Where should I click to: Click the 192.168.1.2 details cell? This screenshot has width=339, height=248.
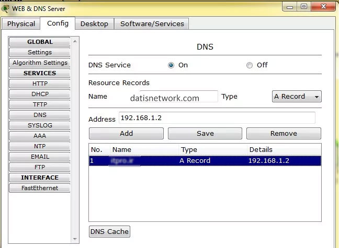click(269, 161)
